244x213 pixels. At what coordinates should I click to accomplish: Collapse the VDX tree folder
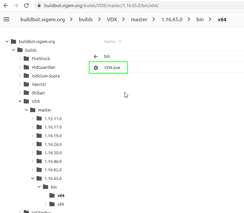click(x=20, y=101)
